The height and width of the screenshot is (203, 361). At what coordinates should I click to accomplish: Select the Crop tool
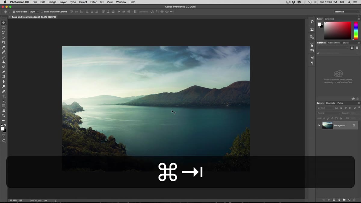coord(4,42)
